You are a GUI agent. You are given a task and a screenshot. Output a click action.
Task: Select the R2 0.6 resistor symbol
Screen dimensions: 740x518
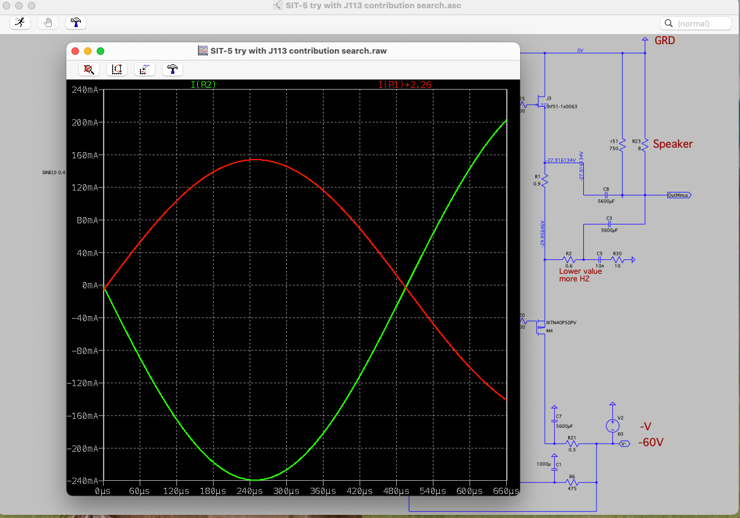[569, 259]
